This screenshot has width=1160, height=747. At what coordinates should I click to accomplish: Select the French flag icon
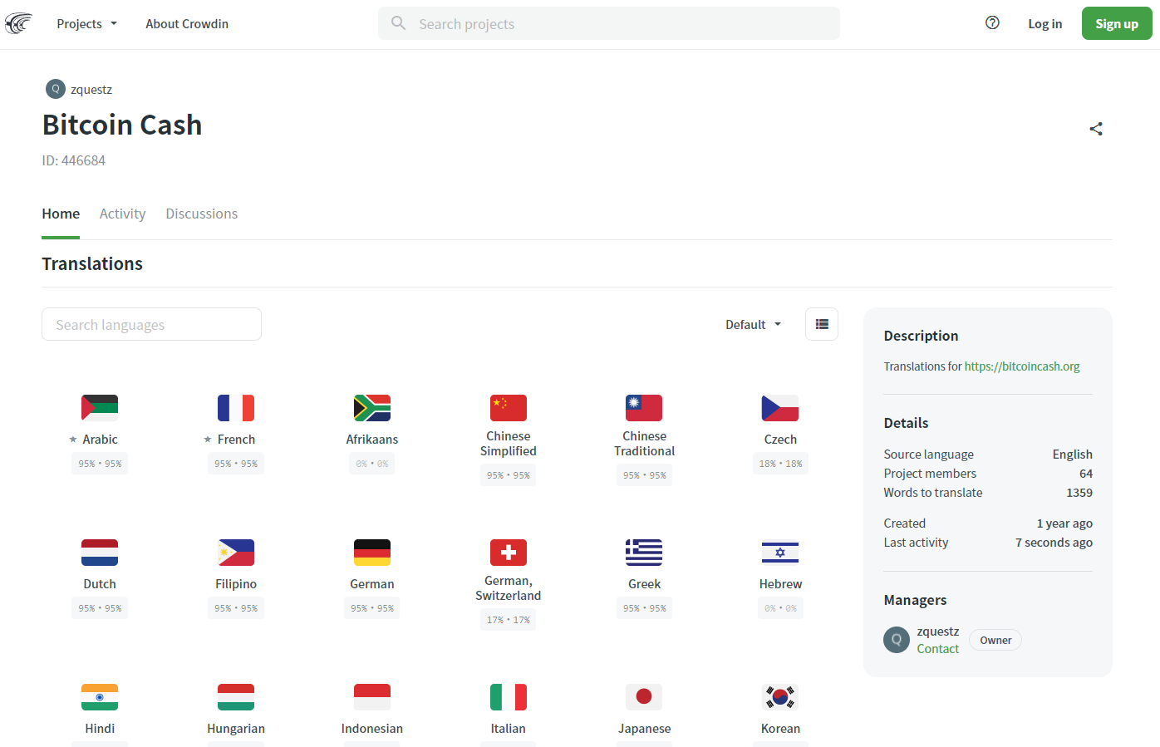click(x=236, y=408)
